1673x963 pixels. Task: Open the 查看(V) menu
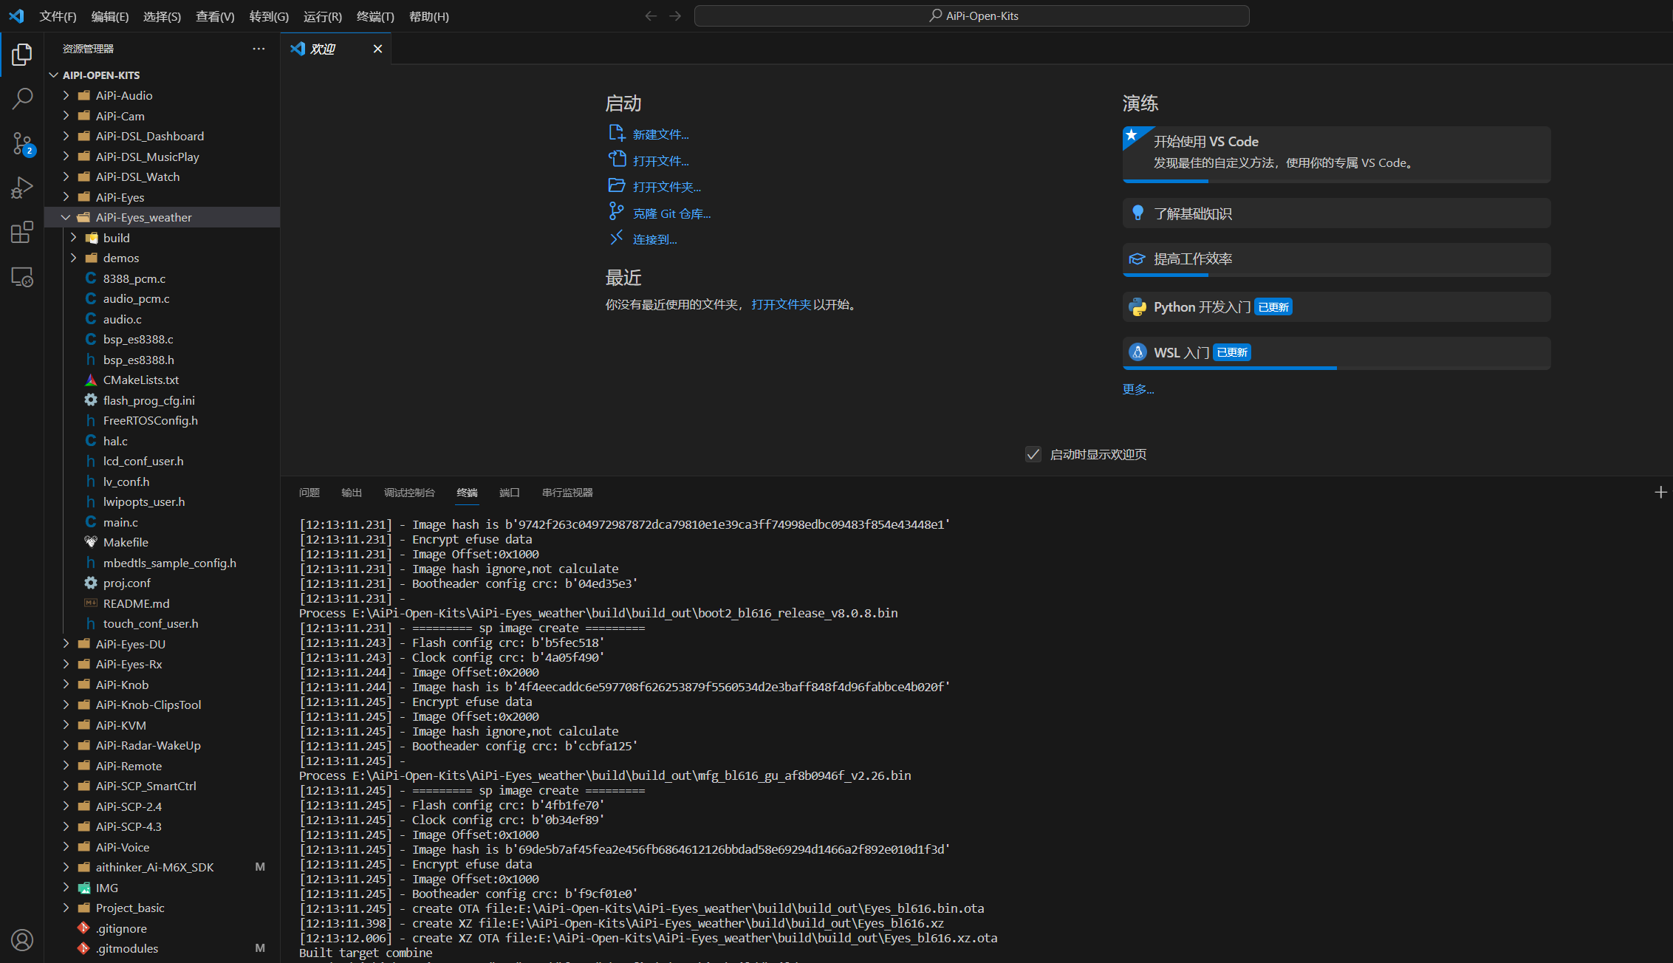click(215, 16)
